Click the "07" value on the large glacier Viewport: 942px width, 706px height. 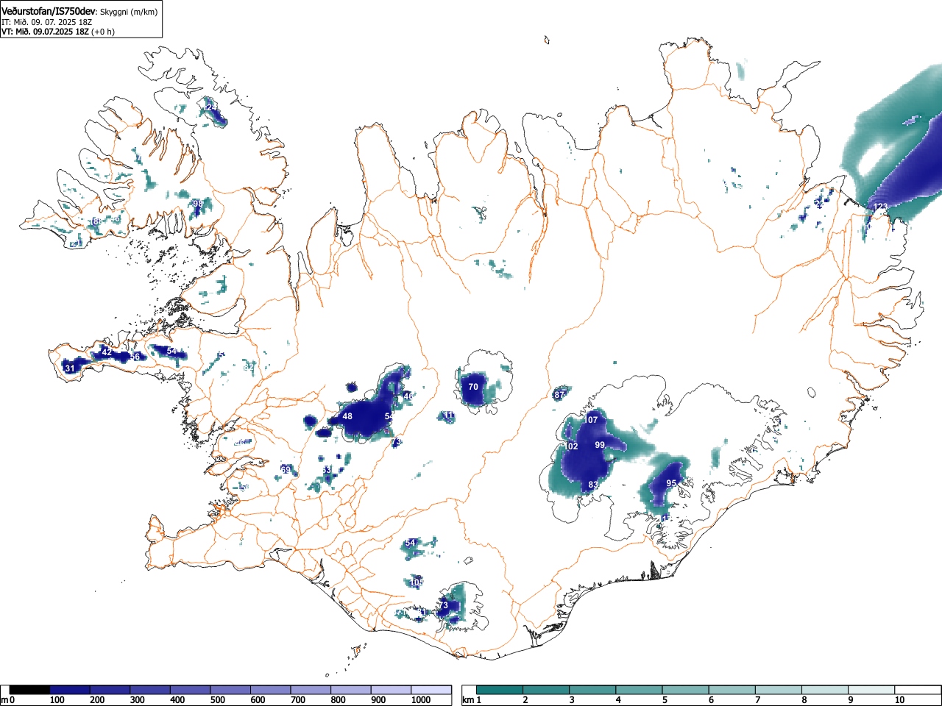tap(593, 420)
